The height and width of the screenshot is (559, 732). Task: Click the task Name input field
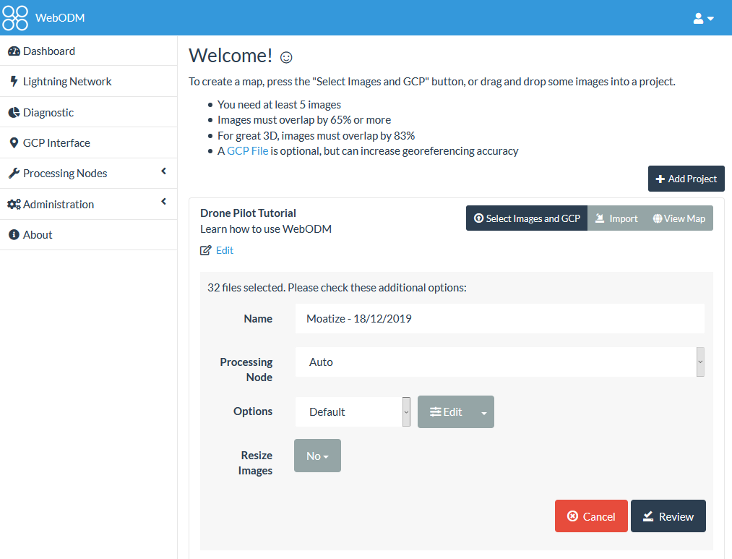(x=499, y=319)
